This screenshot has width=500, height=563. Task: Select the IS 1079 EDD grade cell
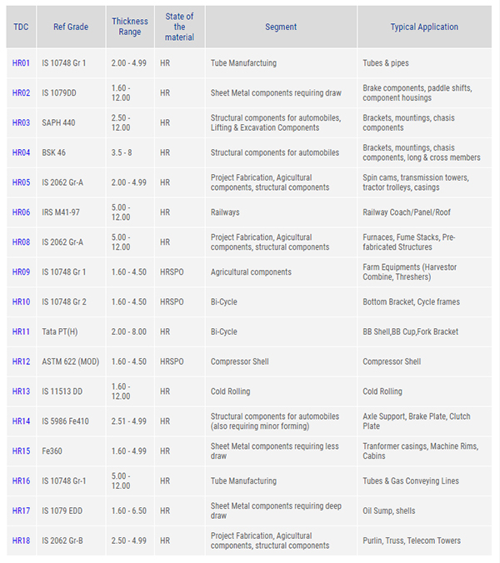tap(71, 511)
